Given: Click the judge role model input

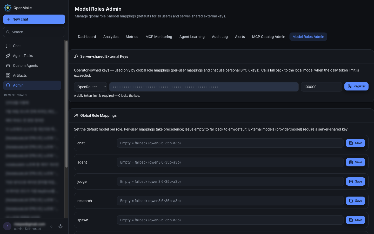Looking at the screenshot, I should tap(230, 181).
